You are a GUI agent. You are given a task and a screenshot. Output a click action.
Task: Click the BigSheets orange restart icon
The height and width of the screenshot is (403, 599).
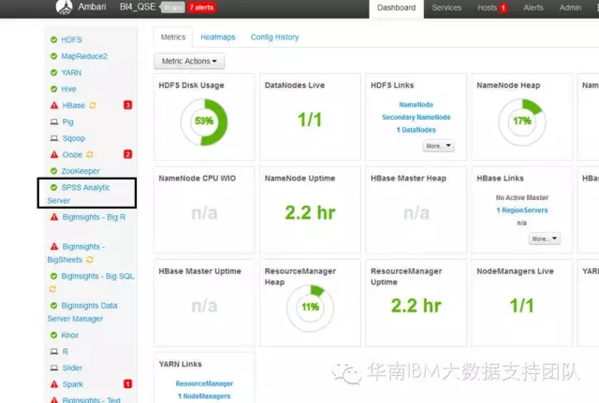click(x=90, y=260)
